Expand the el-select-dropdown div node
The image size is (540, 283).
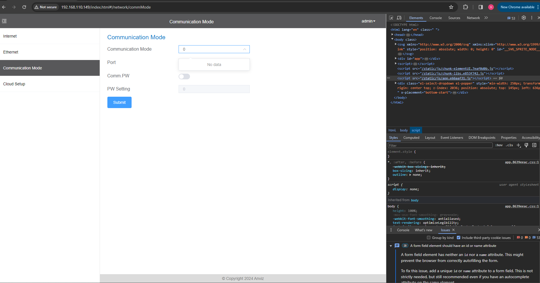(x=396, y=83)
